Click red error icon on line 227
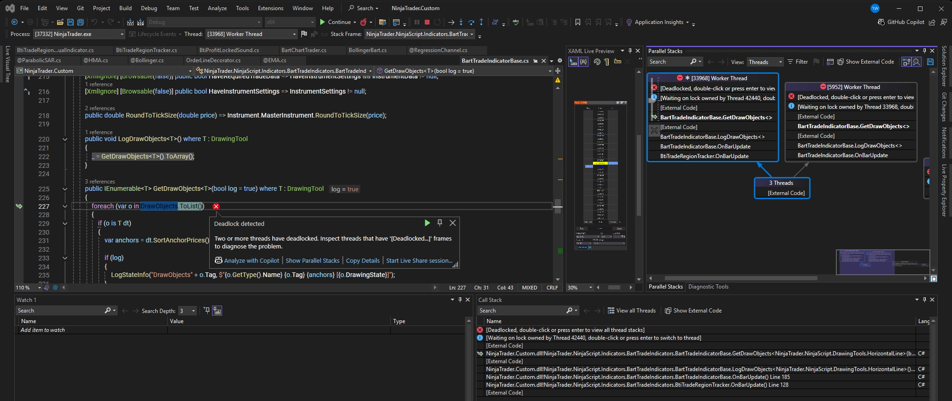This screenshot has height=401, width=952. pos(216,206)
